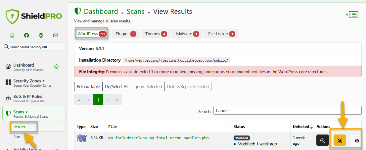Click the Ignore Selected button
The width and height of the screenshot is (366, 150).
point(148,86)
